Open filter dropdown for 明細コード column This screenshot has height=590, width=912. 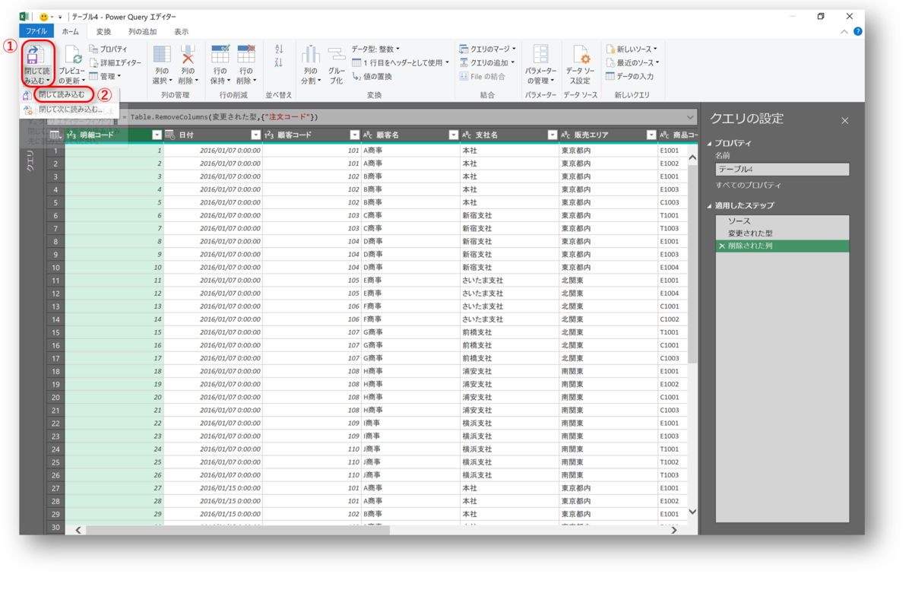(157, 135)
